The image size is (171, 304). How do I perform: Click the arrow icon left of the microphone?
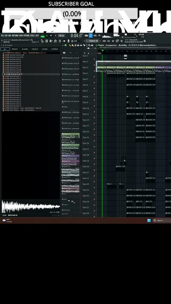click(x=64, y=41)
